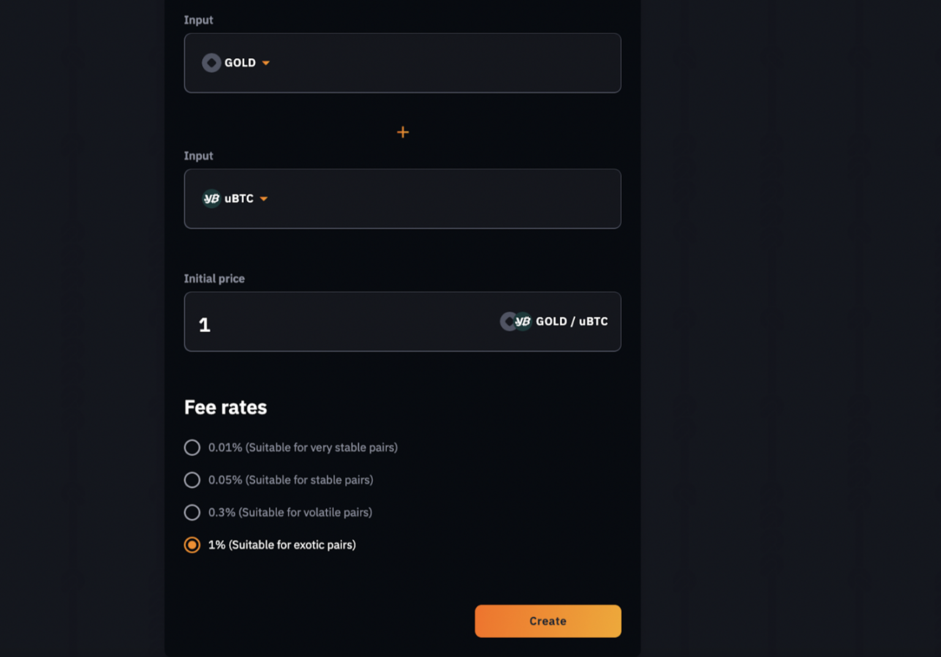Click the uBTC token icon
Image resolution: width=941 pixels, height=657 pixels.
click(211, 198)
